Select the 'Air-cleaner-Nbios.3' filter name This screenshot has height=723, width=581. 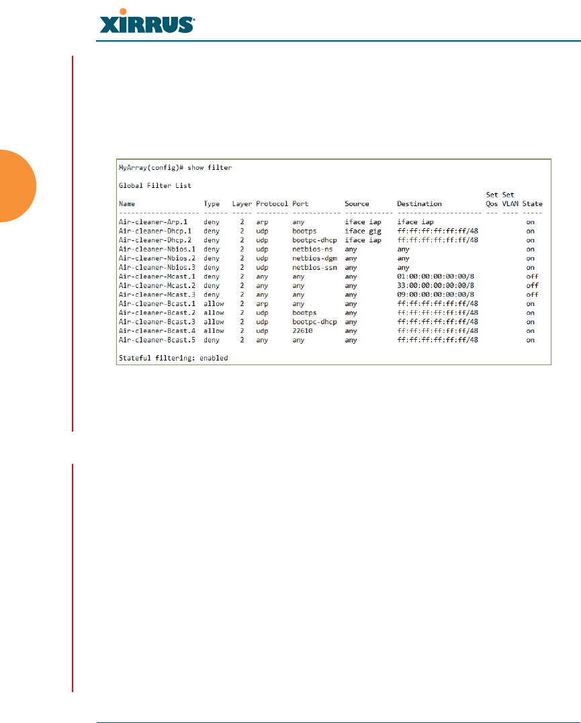157,267
